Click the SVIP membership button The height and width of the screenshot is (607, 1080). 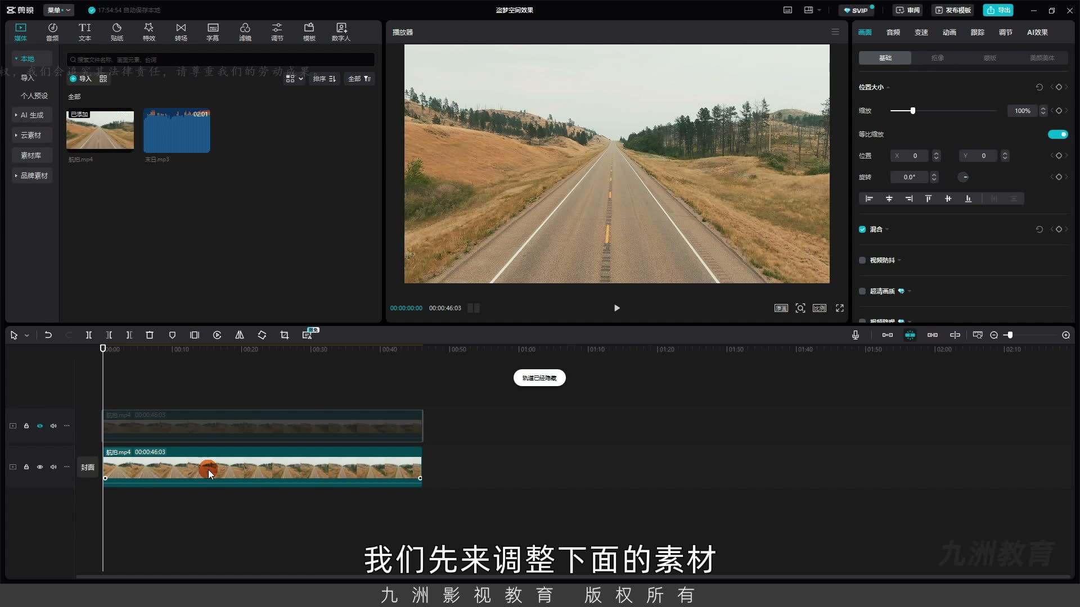coord(857,10)
